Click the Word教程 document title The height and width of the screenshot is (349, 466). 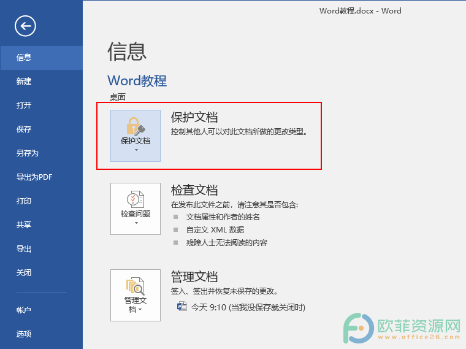(x=137, y=80)
